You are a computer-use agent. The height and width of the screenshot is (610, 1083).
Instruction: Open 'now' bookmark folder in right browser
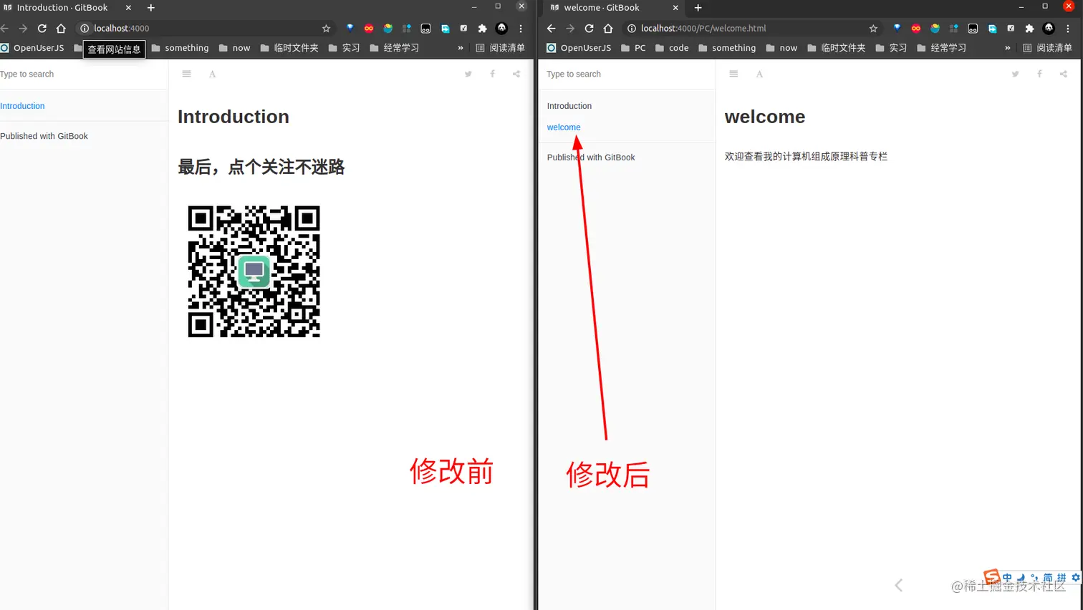[781, 48]
